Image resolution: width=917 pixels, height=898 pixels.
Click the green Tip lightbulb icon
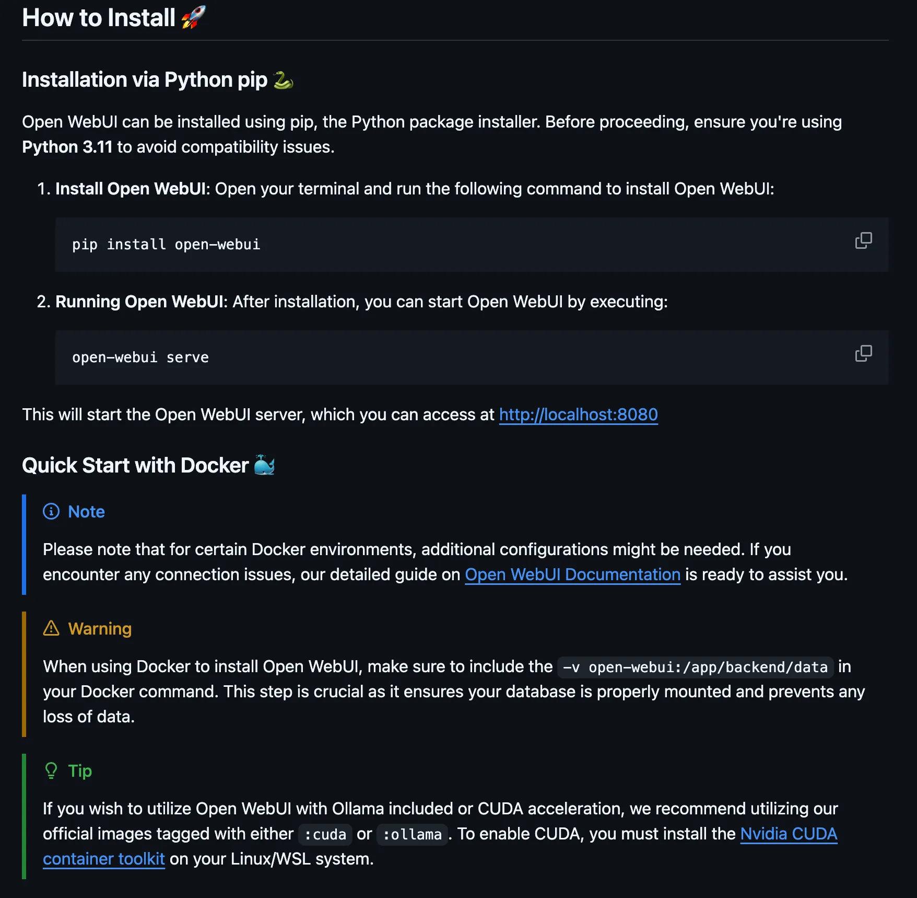(x=51, y=770)
